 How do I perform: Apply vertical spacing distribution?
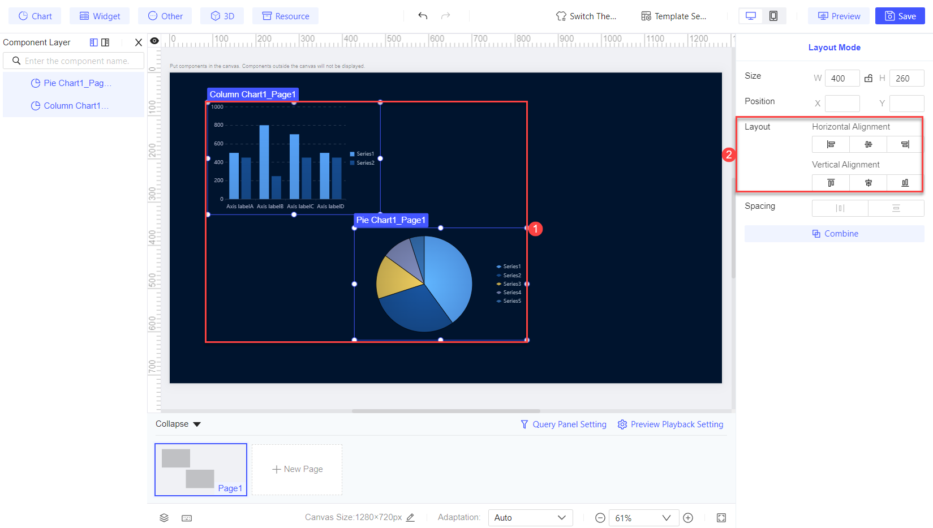tap(896, 208)
